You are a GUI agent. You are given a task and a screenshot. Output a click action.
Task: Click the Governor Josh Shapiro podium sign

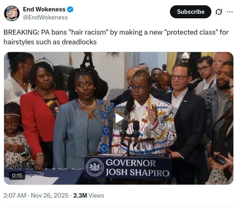(128, 168)
